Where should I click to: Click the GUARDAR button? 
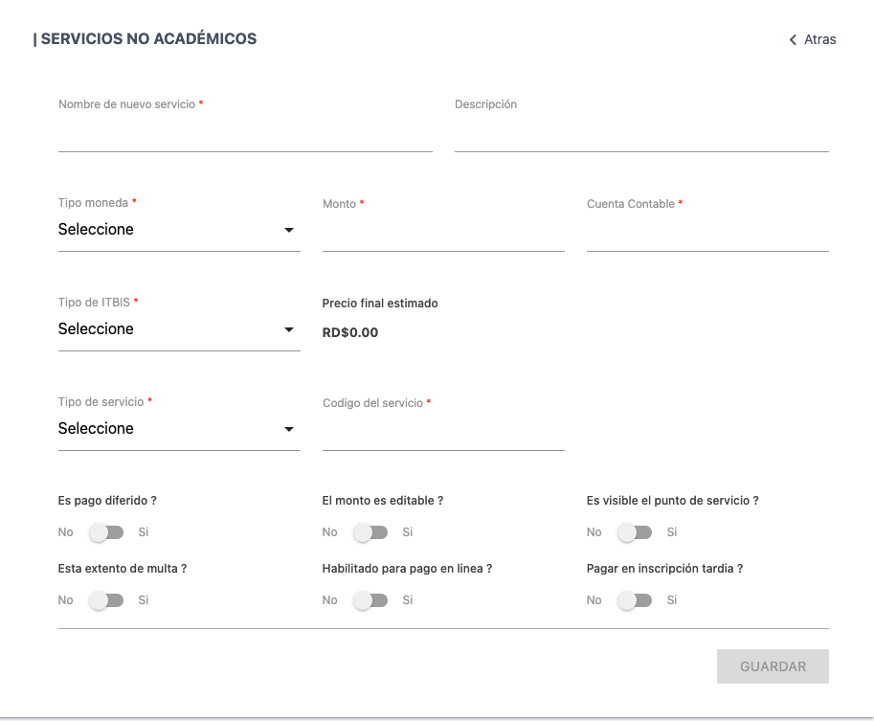(773, 666)
